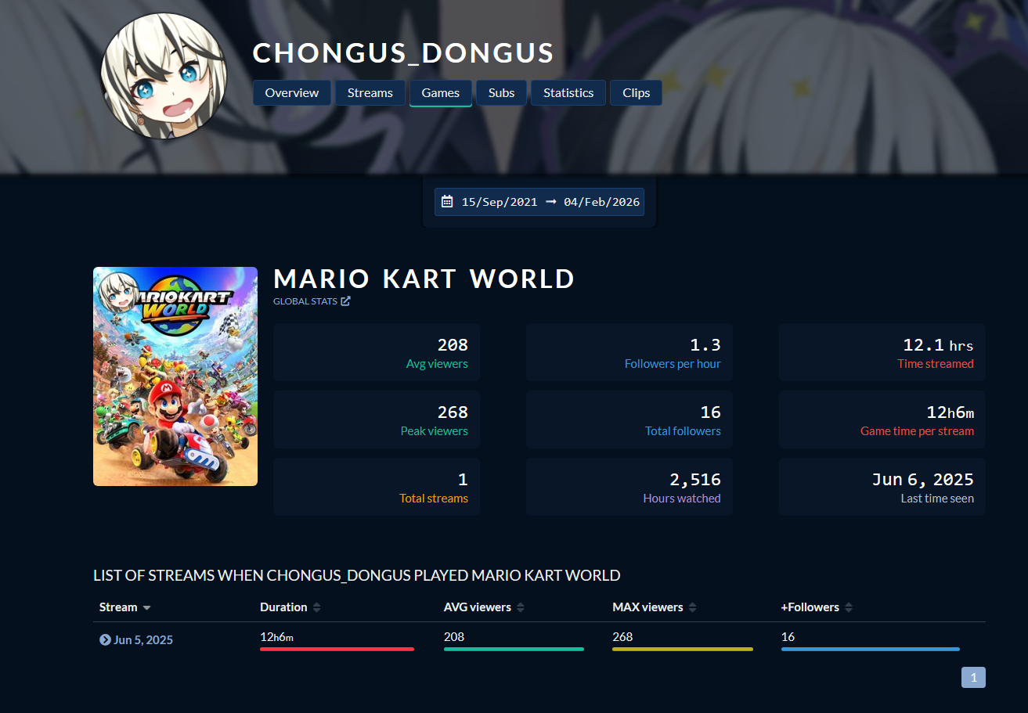Expand the Jun 5, 2025 stream chevron
Viewport: 1028px width, 713px height.
[x=105, y=639]
